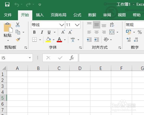Open the 公式 tab
The image size is (144, 115).
coord(77,15)
